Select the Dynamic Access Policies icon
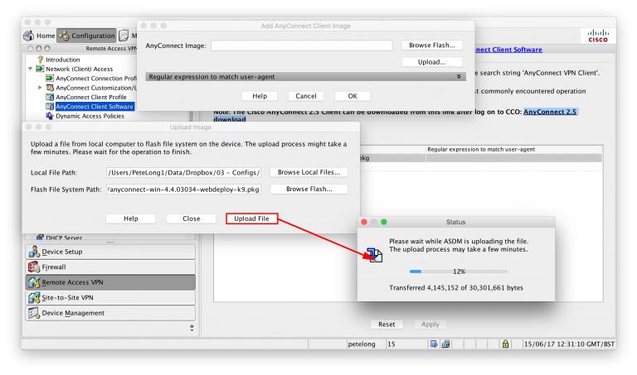Image resolution: width=637 pixels, height=375 pixels. coord(50,116)
